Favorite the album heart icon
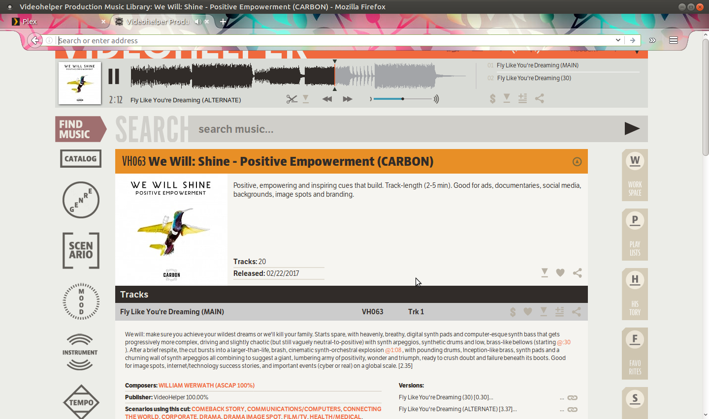Screen dimensions: 709x419 (x=560, y=272)
